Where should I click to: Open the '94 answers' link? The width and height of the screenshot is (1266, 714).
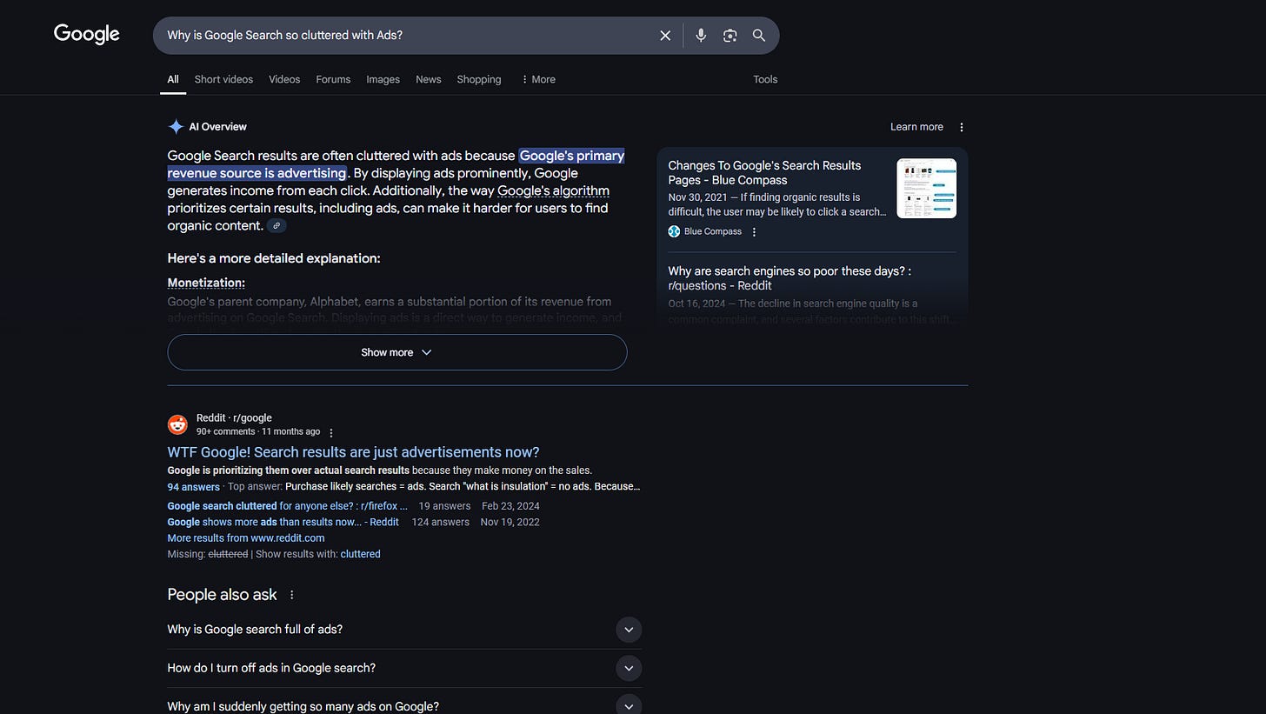[x=193, y=487]
